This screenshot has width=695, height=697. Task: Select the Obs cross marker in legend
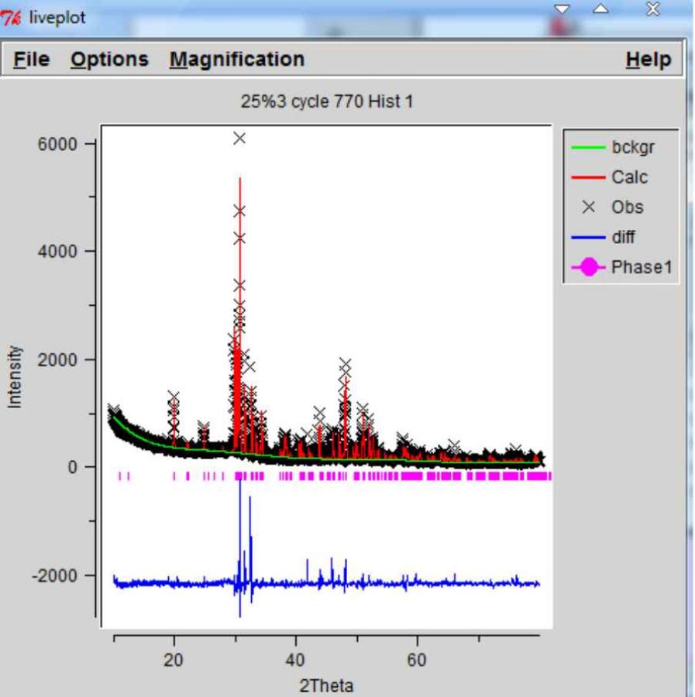[589, 208]
